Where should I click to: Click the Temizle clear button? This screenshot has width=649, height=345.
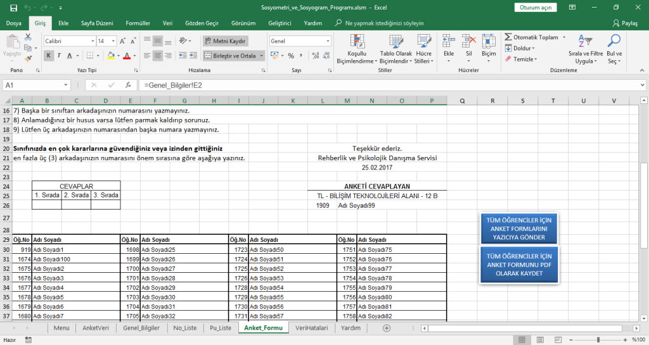point(521,59)
